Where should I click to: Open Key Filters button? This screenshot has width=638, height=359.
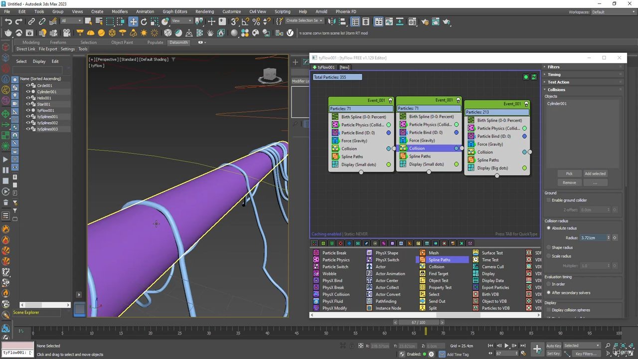point(586,354)
